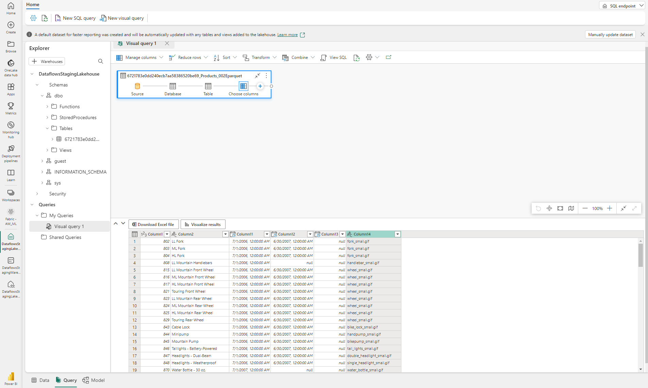Collapse the query node in diagram

tap(257, 76)
